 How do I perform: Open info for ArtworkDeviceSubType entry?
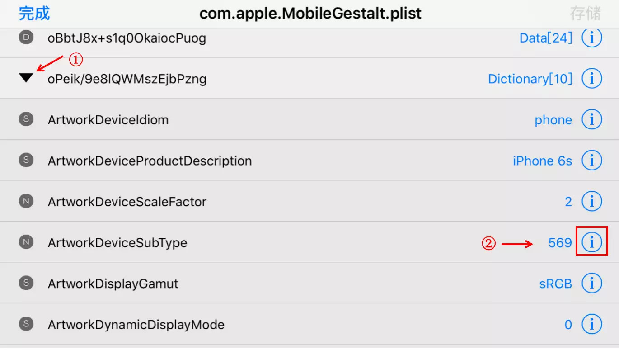coord(591,242)
